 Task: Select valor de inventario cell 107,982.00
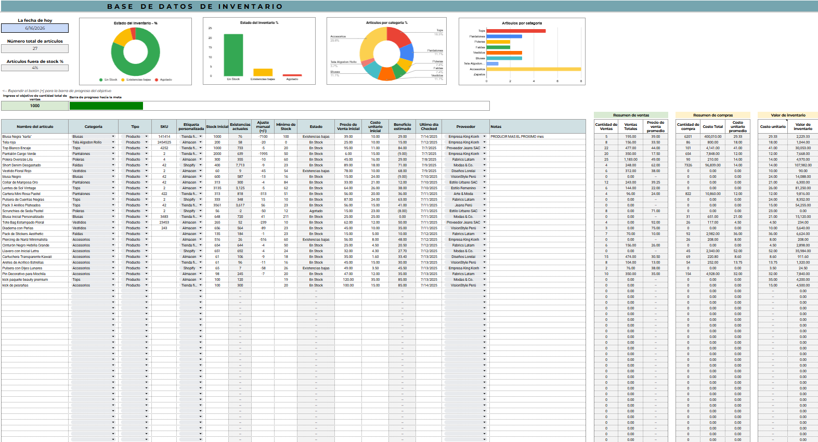pos(803,165)
